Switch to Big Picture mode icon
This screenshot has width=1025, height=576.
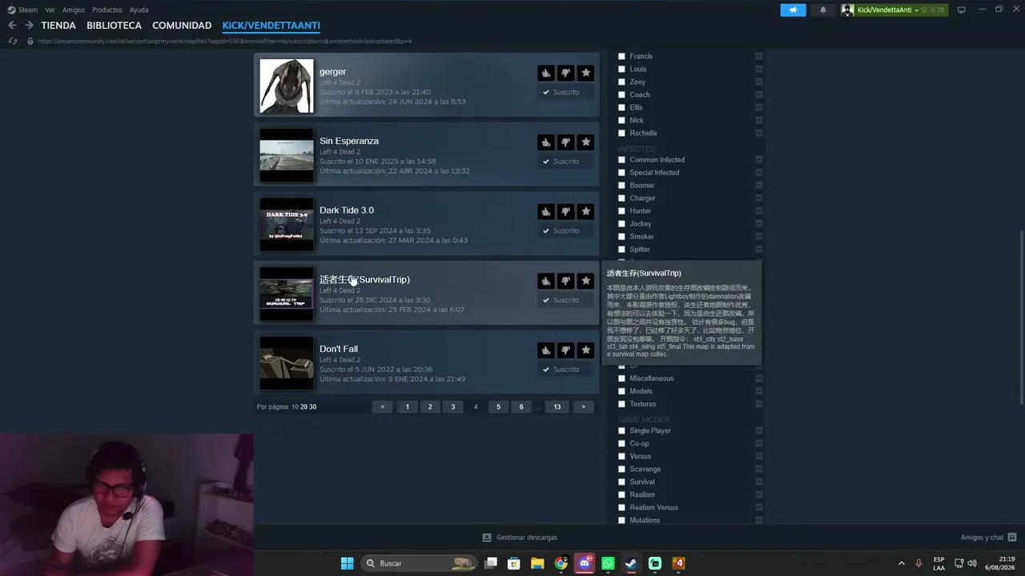[x=962, y=10]
